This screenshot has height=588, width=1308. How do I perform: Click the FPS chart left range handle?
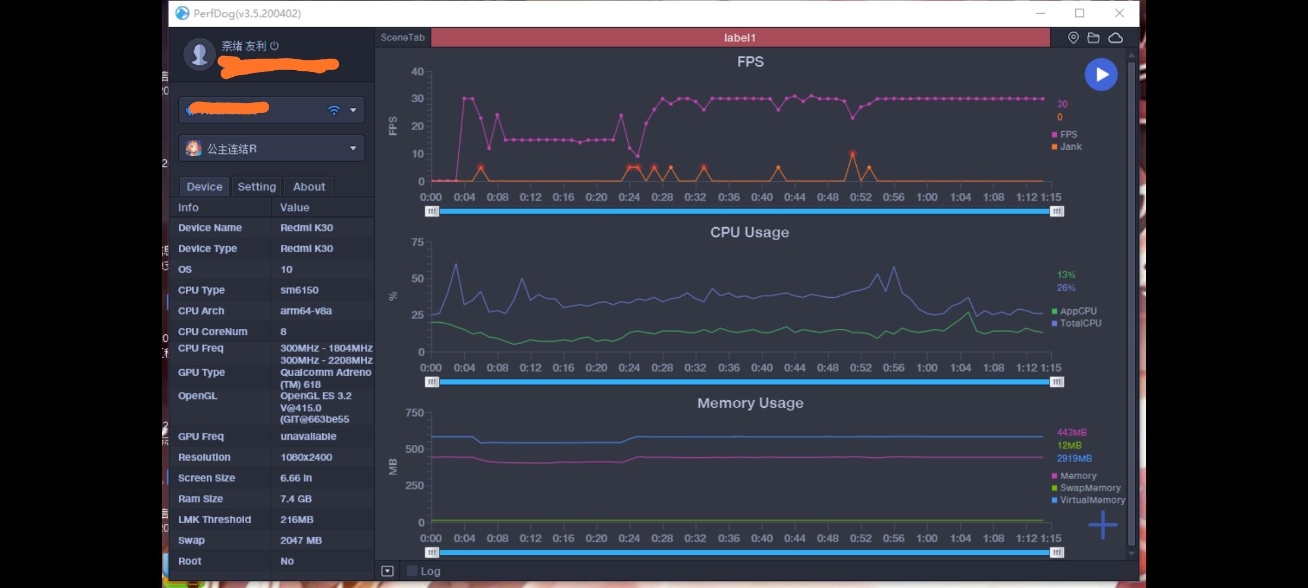click(432, 211)
